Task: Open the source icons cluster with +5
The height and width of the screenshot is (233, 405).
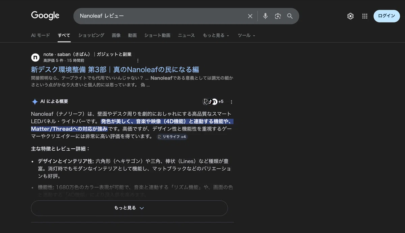Action: (x=213, y=101)
